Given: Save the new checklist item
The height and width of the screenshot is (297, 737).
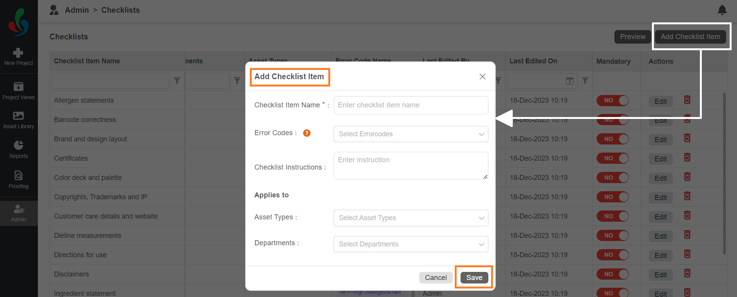Looking at the screenshot, I should pyautogui.click(x=474, y=278).
